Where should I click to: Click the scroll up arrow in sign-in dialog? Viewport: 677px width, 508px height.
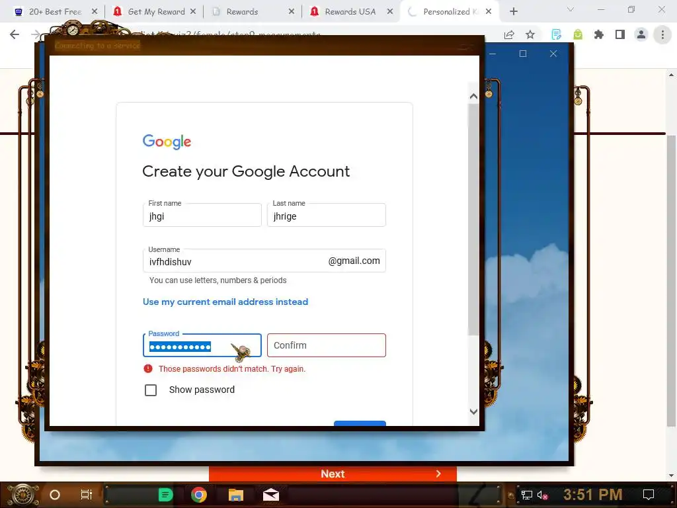(x=473, y=97)
